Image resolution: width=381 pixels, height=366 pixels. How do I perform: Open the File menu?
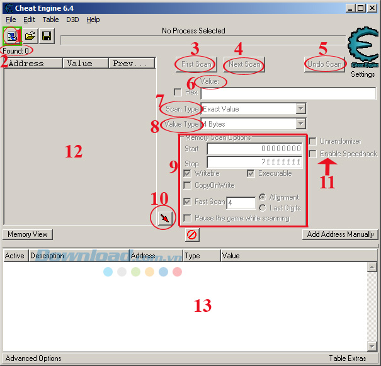[11, 20]
